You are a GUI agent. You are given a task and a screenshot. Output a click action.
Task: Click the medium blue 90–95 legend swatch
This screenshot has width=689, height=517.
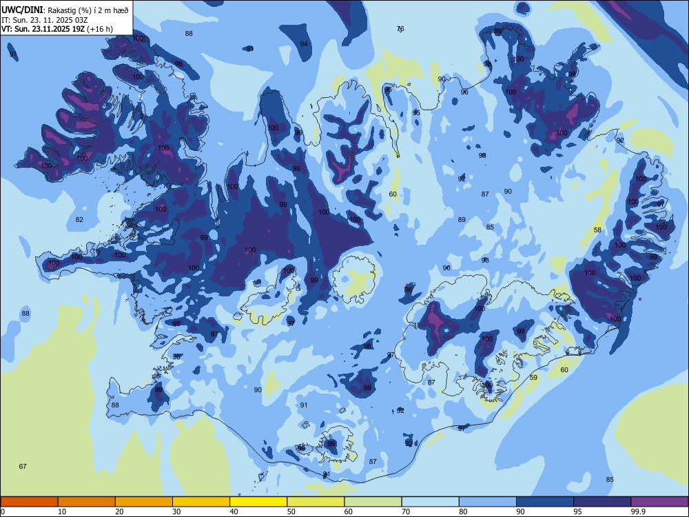(x=545, y=502)
